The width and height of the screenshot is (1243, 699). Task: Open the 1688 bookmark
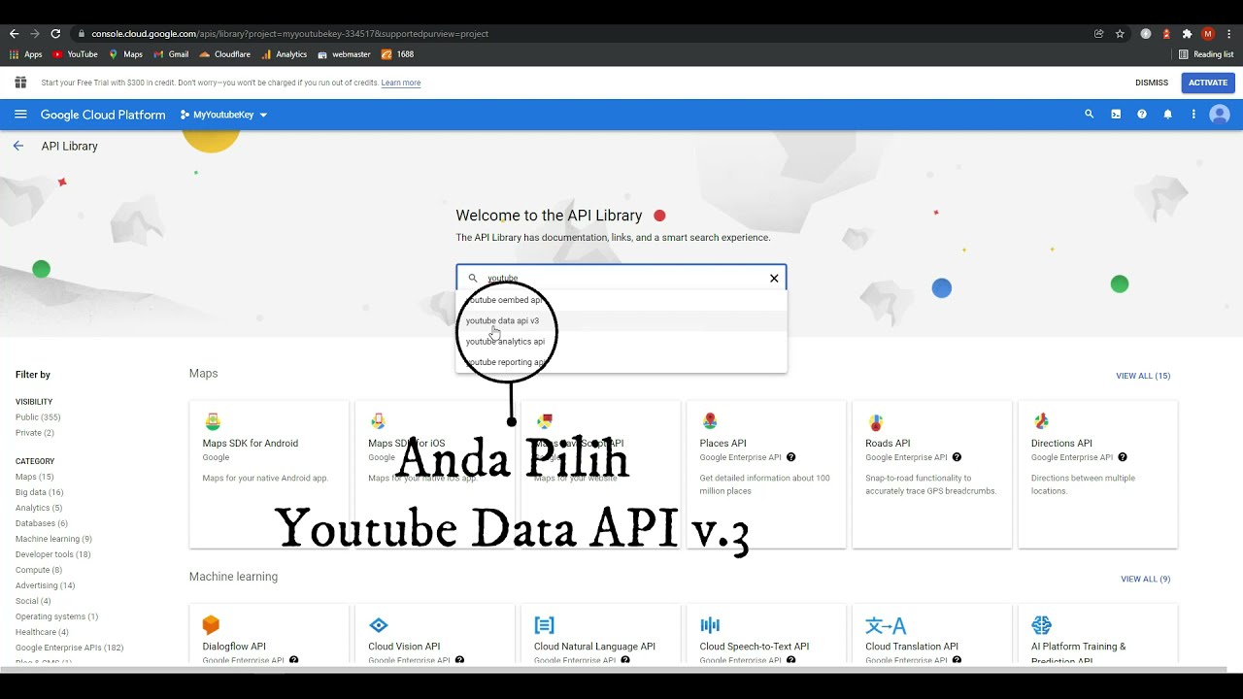(x=398, y=54)
